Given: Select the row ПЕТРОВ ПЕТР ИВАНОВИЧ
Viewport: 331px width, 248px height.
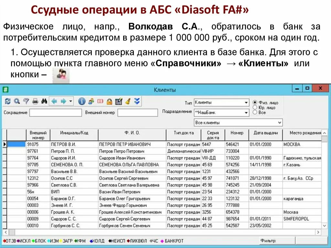Looking at the screenshot, I should point(162,144).
